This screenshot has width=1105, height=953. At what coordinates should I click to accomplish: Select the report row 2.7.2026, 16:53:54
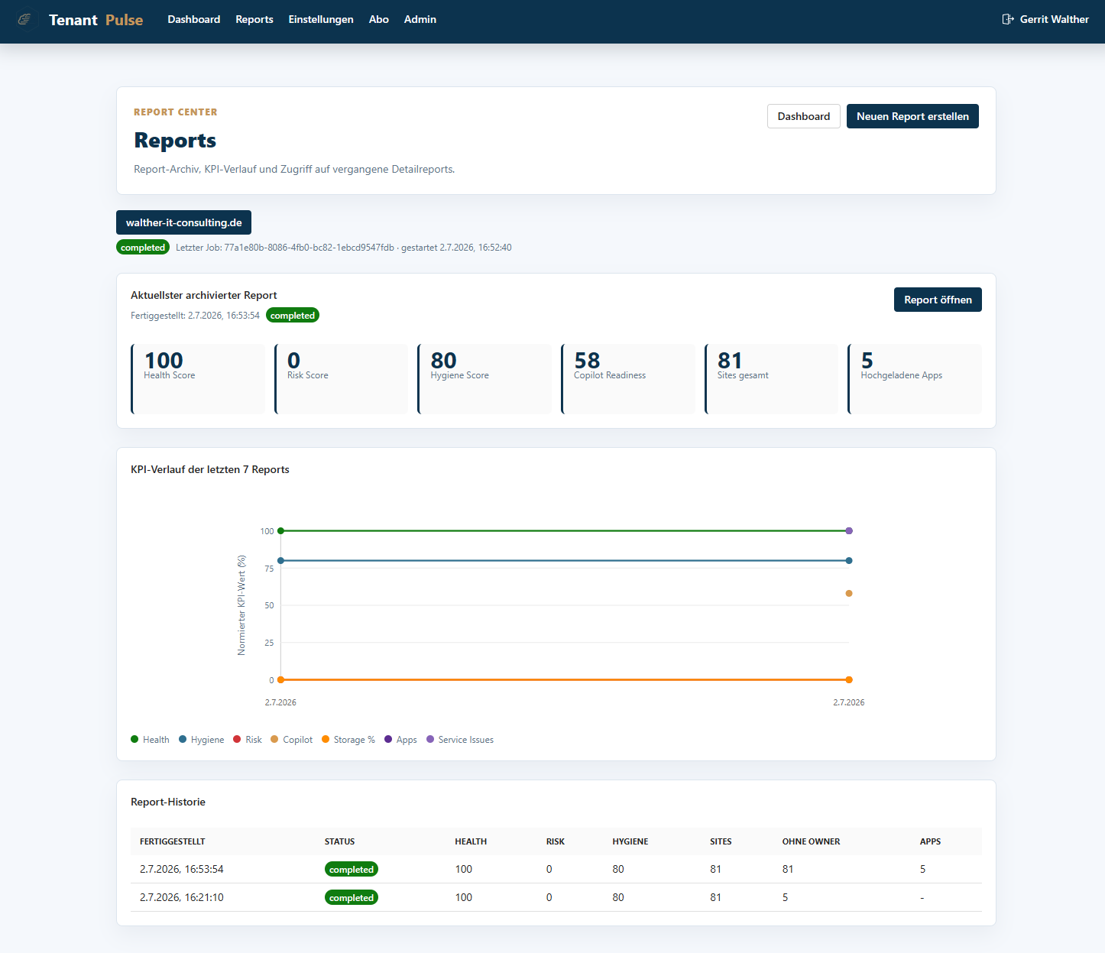(x=556, y=869)
